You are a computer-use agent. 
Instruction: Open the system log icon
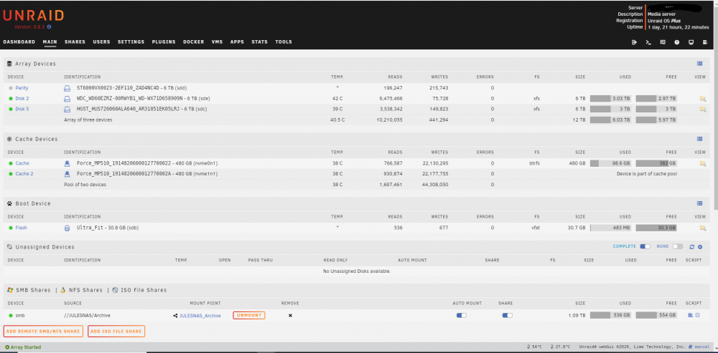click(x=705, y=42)
